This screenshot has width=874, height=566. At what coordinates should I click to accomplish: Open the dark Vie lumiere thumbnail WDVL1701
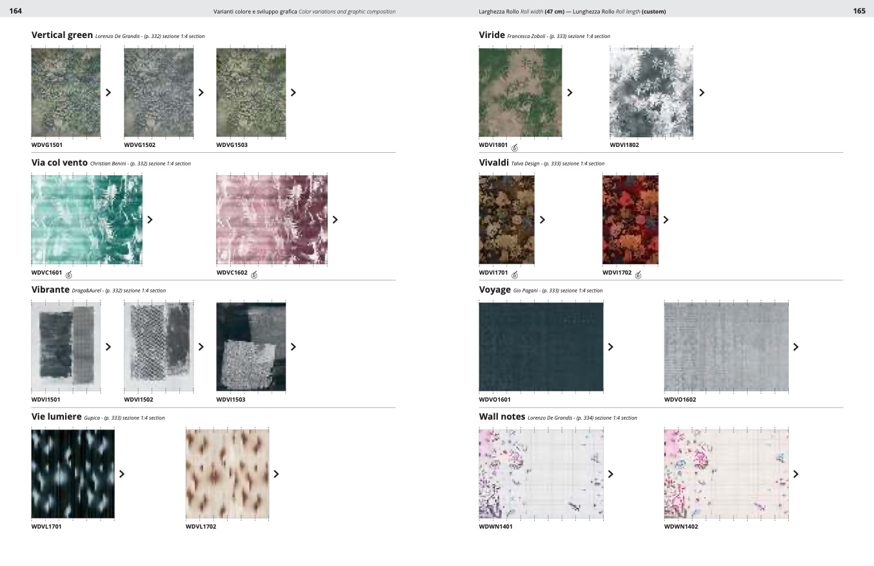pos(73,474)
